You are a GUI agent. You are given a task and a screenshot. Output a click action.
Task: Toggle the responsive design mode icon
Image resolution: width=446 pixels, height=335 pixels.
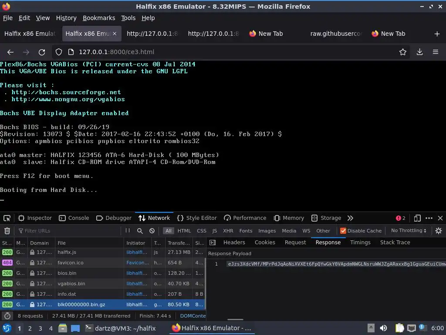click(x=417, y=218)
